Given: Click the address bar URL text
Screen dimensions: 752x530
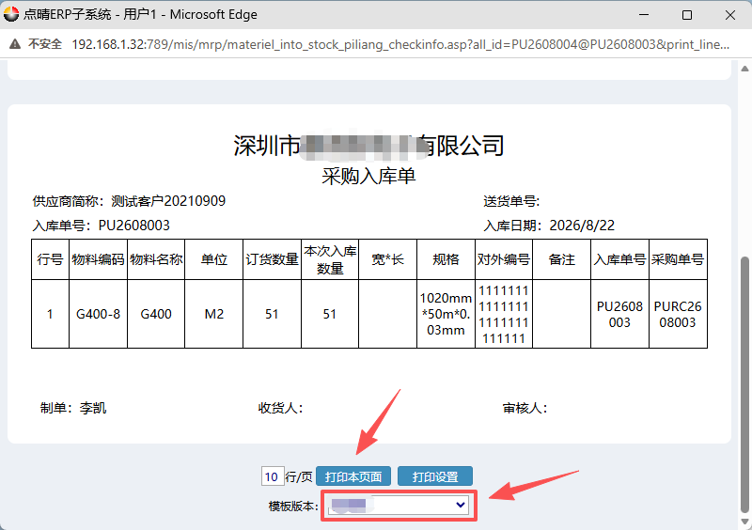Looking at the screenshot, I should [400, 44].
